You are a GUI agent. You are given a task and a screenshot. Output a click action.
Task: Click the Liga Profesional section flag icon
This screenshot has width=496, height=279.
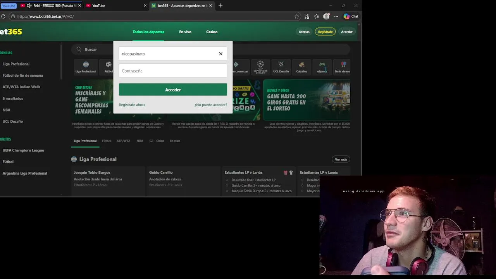74,159
